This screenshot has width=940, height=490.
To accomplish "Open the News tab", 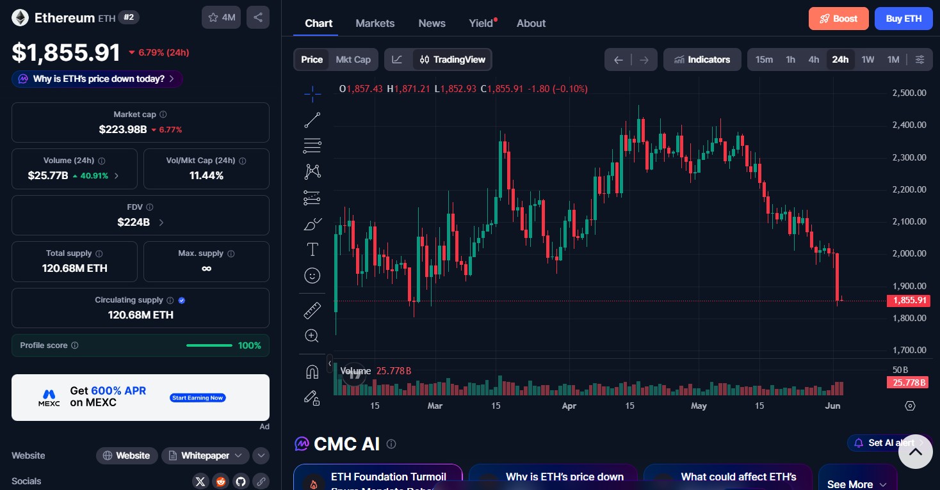I will click(x=432, y=23).
